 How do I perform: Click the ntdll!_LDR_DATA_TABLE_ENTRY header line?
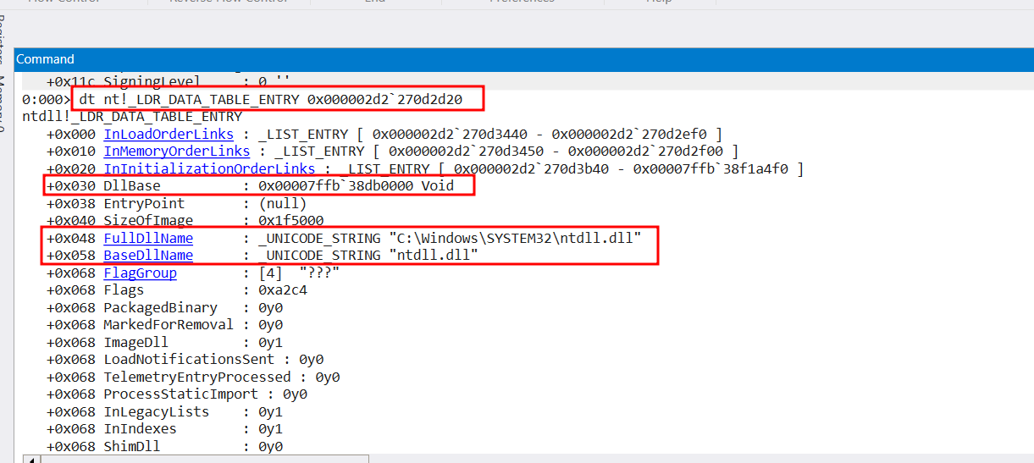(132, 116)
